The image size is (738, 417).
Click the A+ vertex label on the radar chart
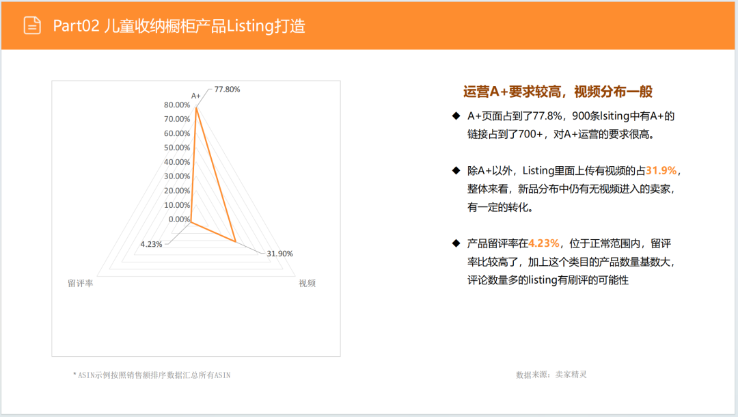195,96
